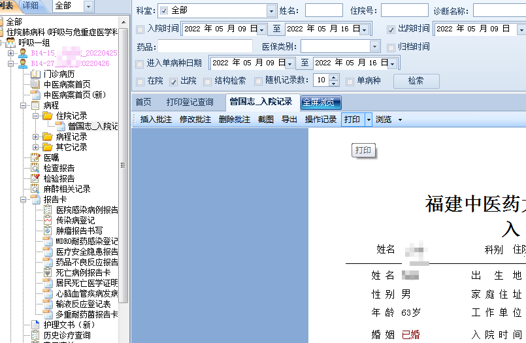
Task: Expand the 病程记录 folder node
Action: (35, 137)
